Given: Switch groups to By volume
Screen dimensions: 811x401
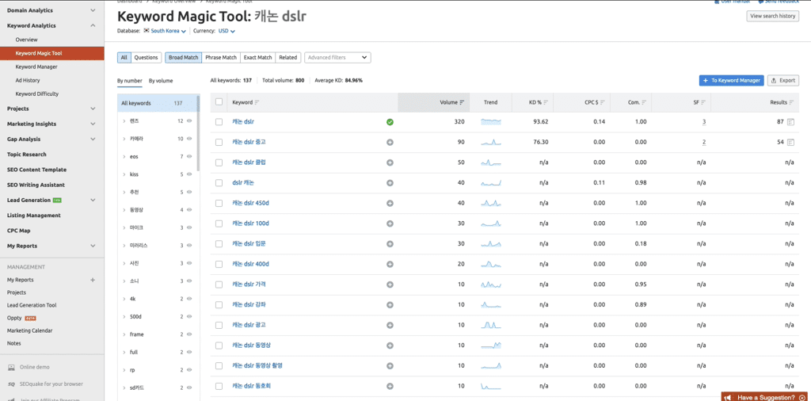Looking at the screenshot, I should coord(161,81).
